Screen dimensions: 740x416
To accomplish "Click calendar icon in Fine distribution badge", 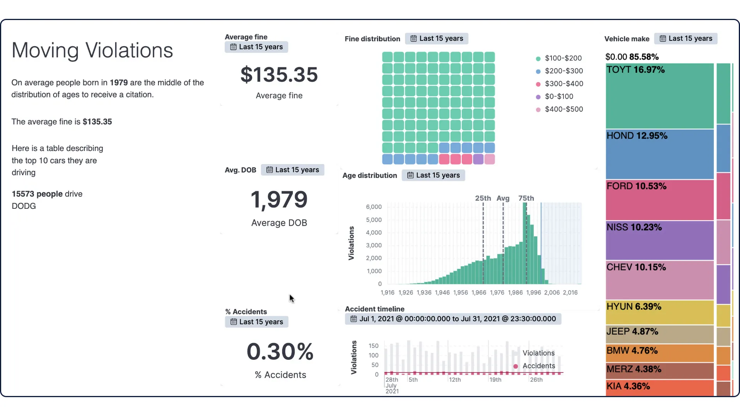I will tap(414, 39).
